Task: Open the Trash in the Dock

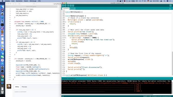Action: (2, 92)
